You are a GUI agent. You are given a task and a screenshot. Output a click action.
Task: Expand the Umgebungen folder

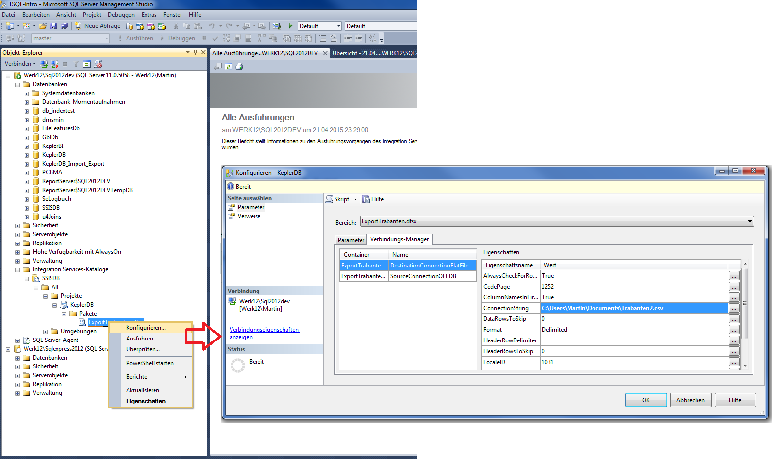(x=45, y=331)
